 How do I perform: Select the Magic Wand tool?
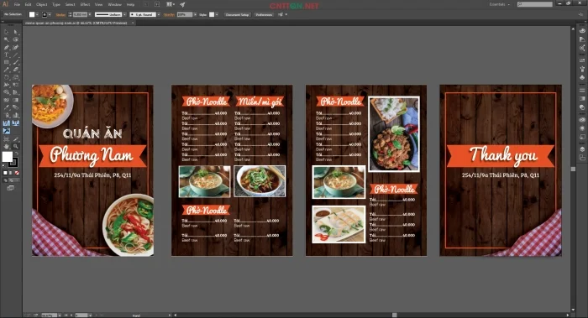pyautogui.click(x=7, y=39)
